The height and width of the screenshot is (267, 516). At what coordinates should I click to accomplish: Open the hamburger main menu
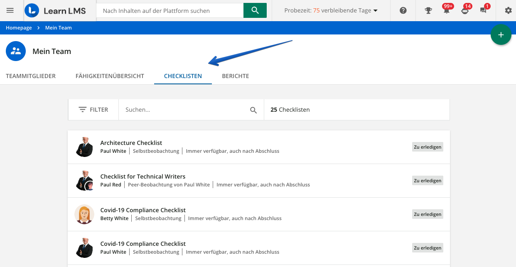tap(10, 10)
